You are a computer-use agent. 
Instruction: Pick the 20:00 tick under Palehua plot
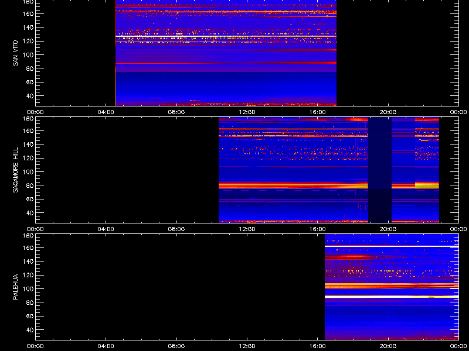388,346
